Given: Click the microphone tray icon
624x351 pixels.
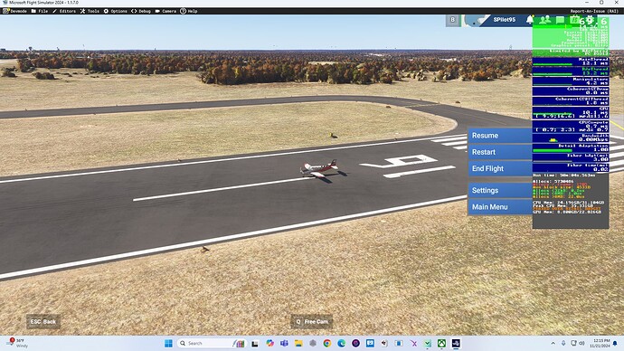Looking at the screenshot, I should pos(563,343).
